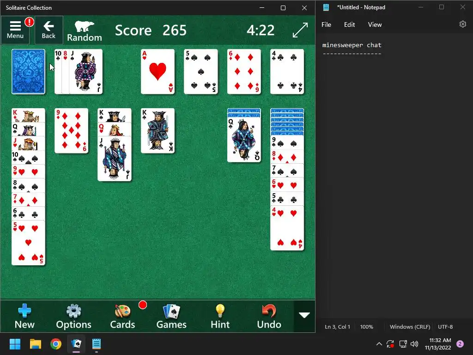
Task: Open the taskbar clock and date
Action: [438, 344]
